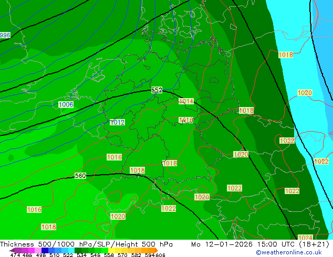Screen dimensions: 333x257
Task: Click legend value 474
Action: (15, 255)
